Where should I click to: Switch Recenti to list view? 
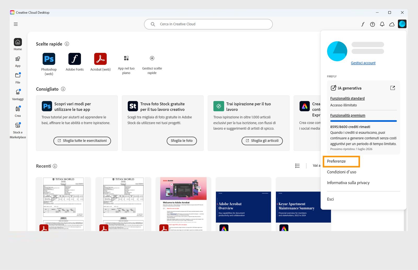[x=297, y=166]
